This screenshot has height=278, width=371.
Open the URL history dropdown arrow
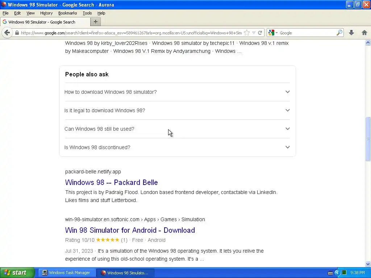tap(254, 33)
